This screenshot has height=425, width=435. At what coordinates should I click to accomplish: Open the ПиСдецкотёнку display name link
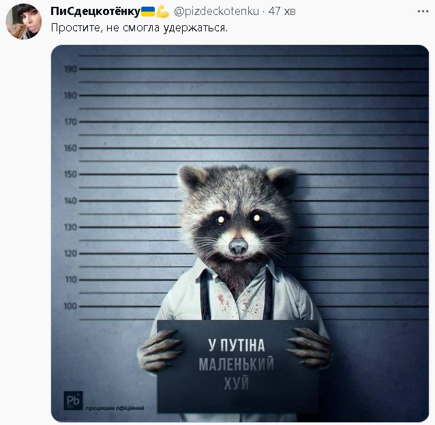95,12
